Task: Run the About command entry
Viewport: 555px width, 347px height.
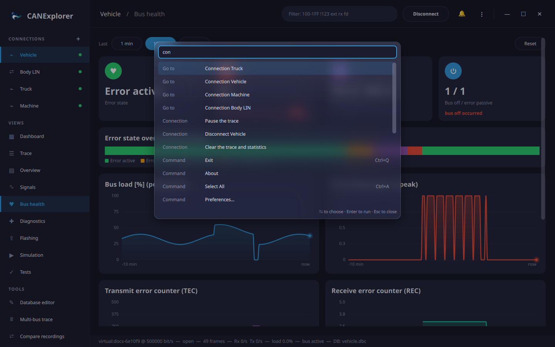Action: point(275,173)
